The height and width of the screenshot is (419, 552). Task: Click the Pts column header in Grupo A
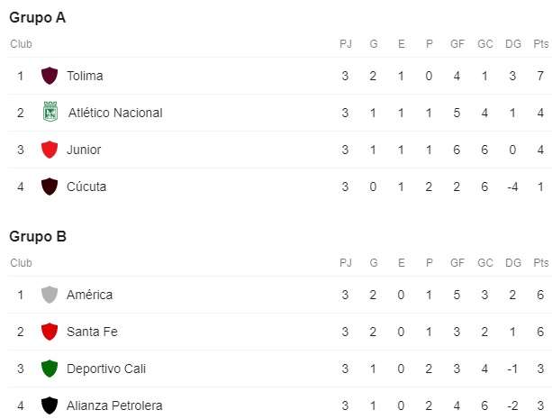(540, 44)
